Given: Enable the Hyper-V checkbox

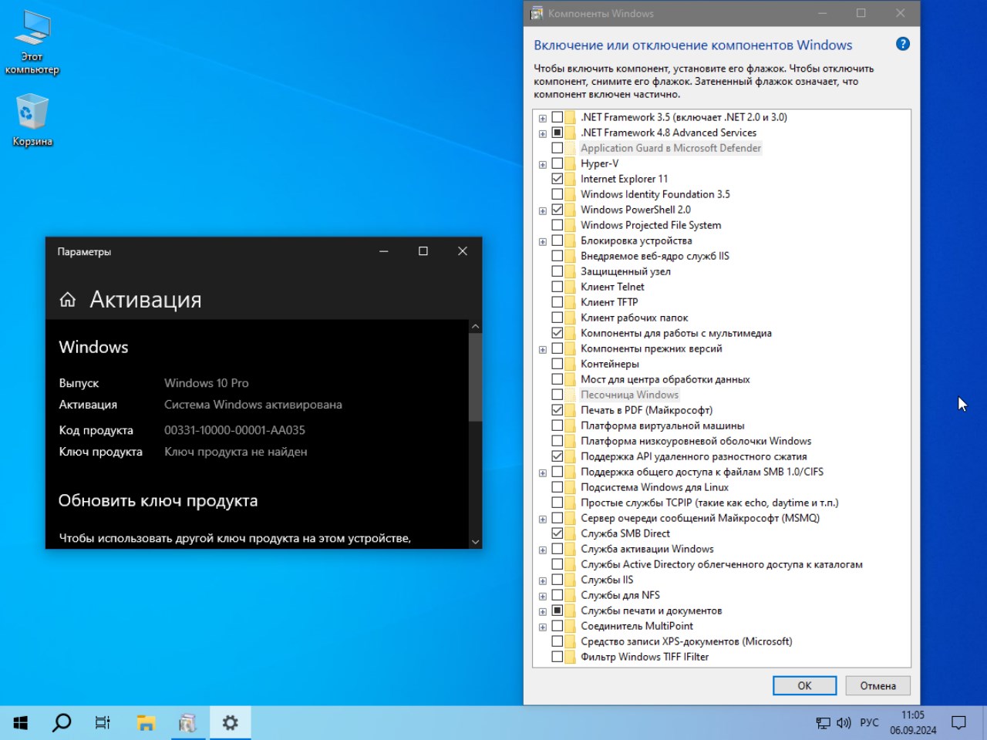Looking at the screenshot, I should click(558, 163).
